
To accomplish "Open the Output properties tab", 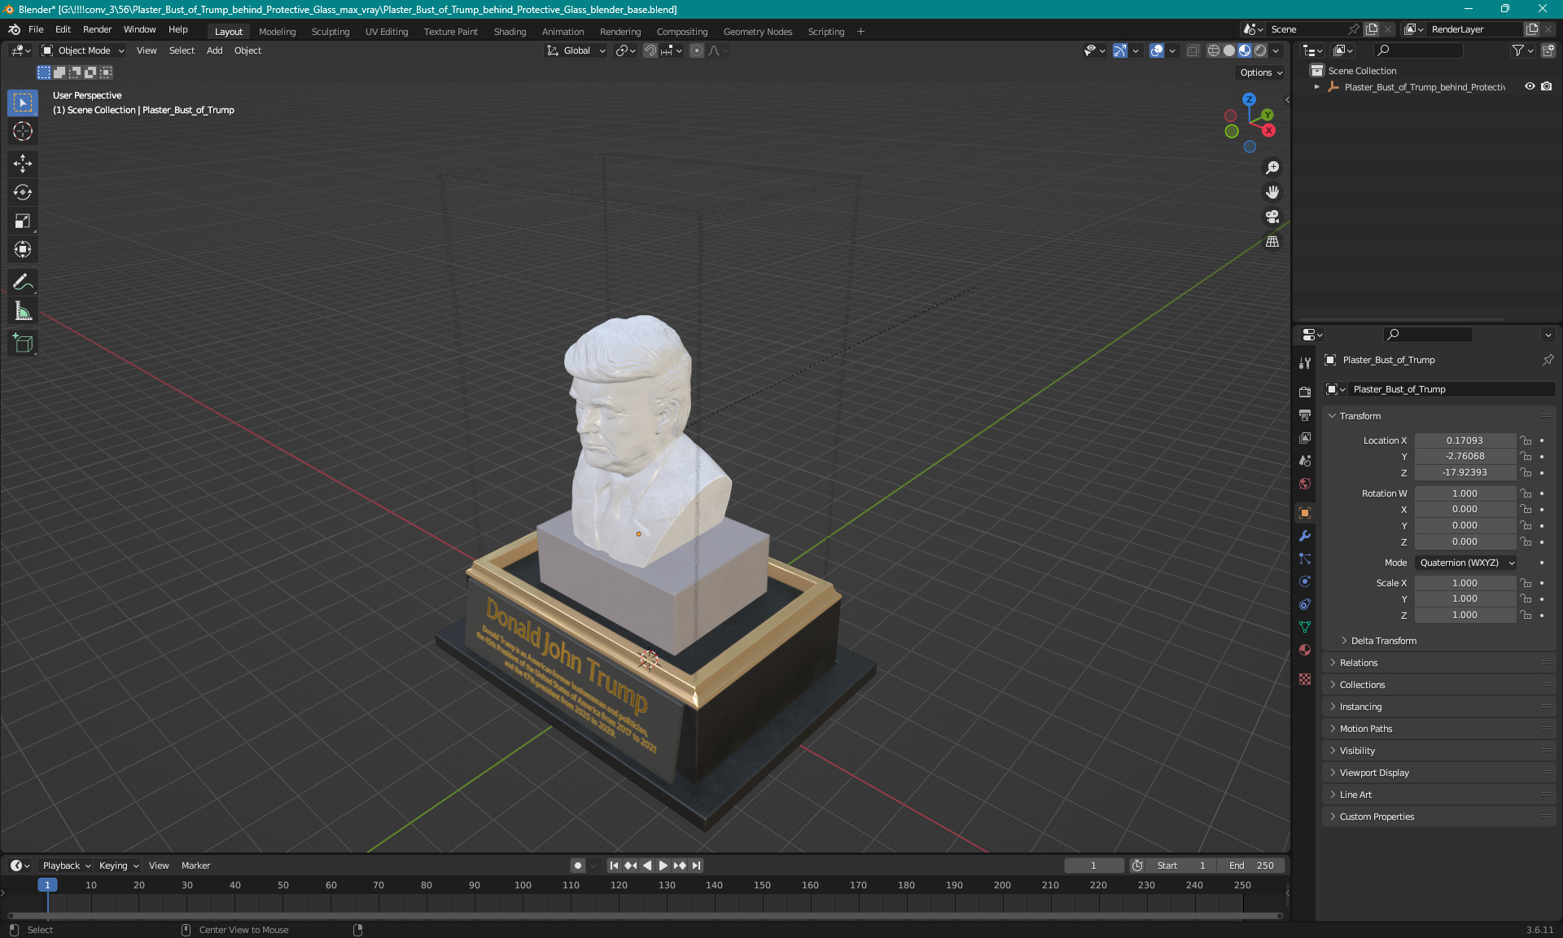I will click(1305, 414).
